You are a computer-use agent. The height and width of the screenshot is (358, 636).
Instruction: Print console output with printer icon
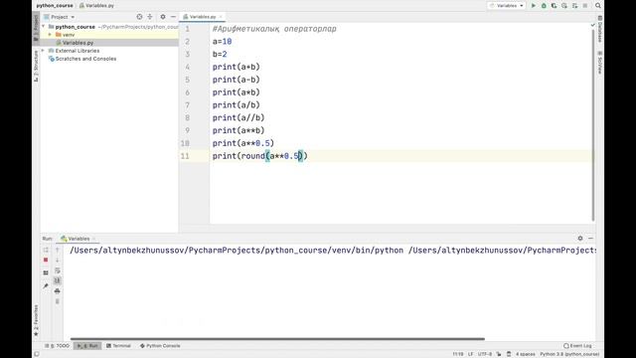click(x=58, y=291)
